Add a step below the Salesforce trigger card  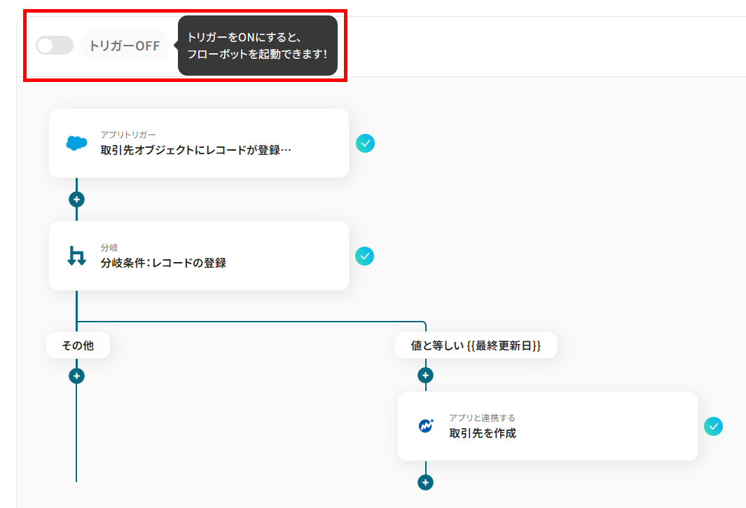(76, 200)
